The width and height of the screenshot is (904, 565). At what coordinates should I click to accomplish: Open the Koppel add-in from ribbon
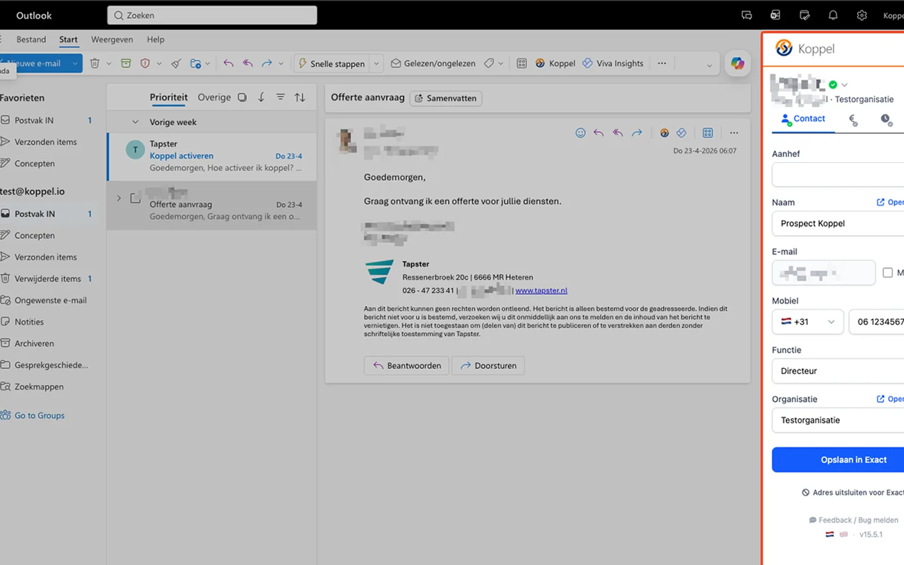[x=555, y=63]
